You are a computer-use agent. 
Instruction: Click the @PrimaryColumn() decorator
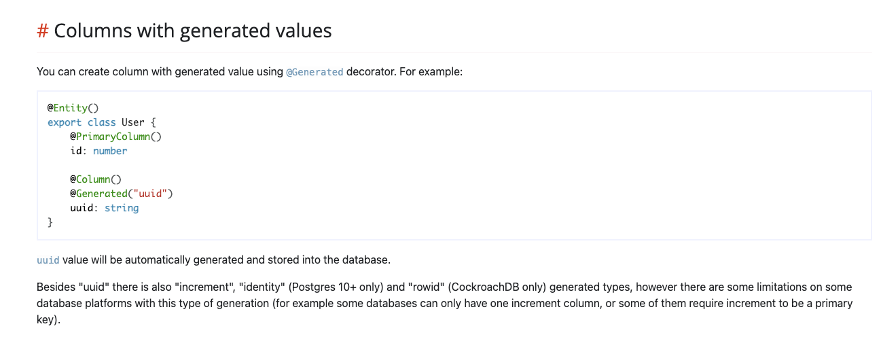[116, 137]
